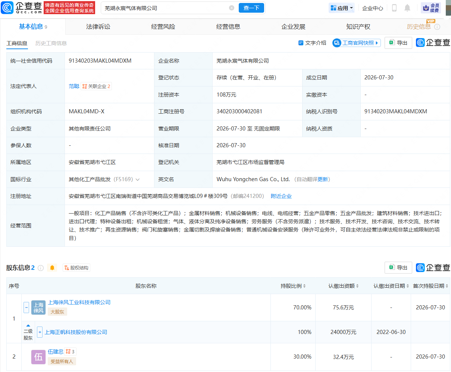This screenshot has height=372, width=451.
Task: Switch to 基本信息 tab
Action: coord(33,26)
